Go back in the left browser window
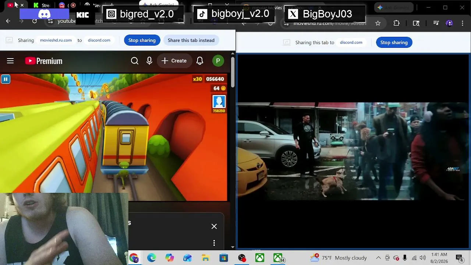Viewport: 471px width, 265px height. tap(8, 21)
